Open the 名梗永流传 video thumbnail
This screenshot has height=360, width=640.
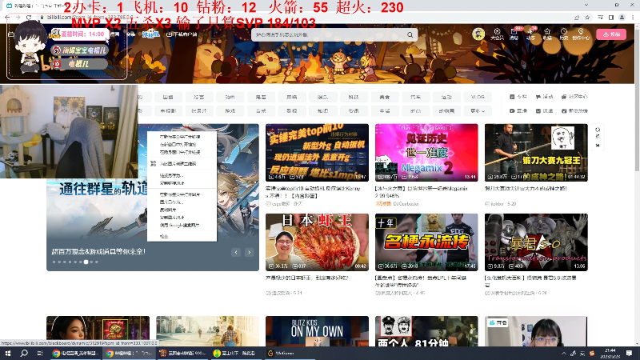tap(426, 242)
